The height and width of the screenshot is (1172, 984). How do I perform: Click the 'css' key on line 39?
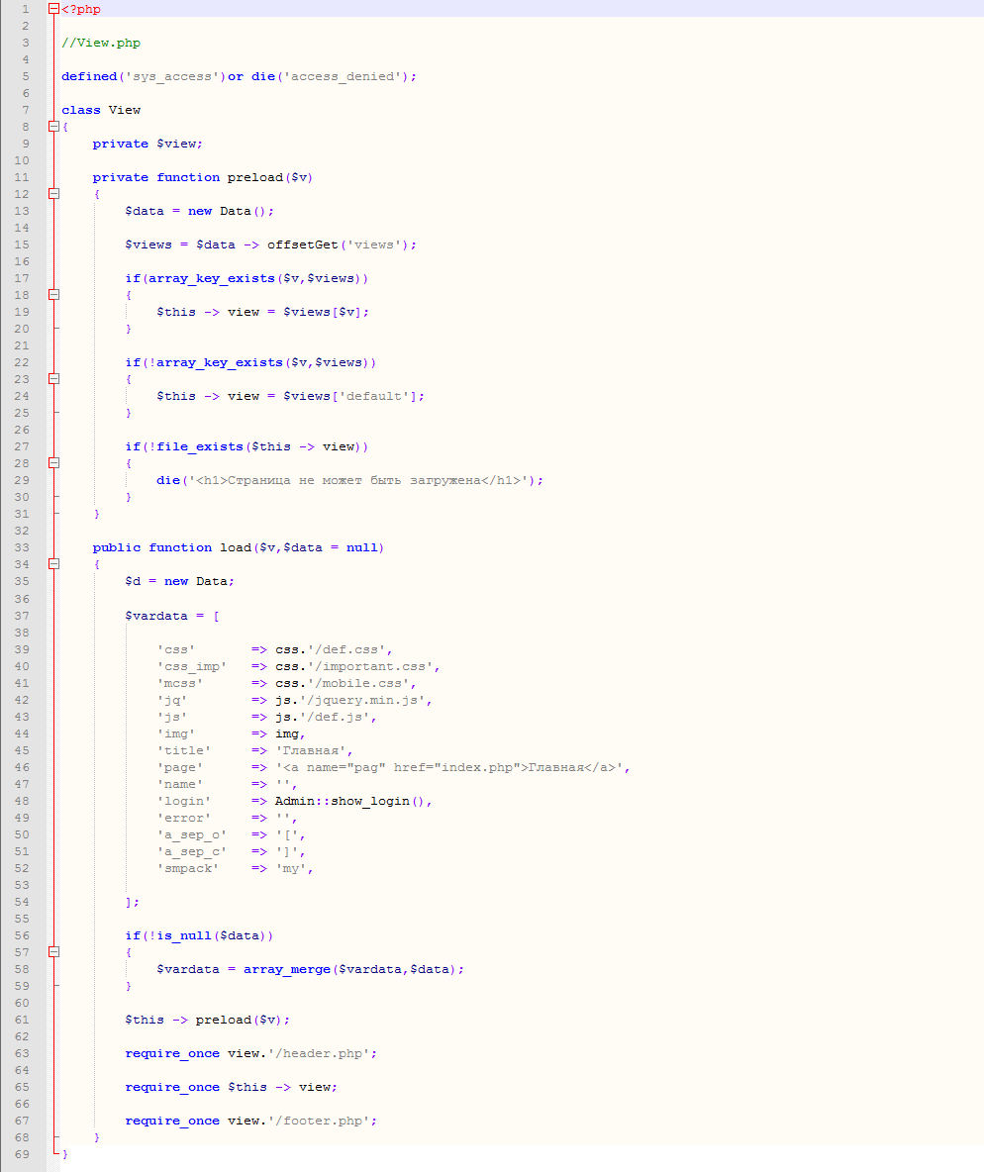coord(176,649)
